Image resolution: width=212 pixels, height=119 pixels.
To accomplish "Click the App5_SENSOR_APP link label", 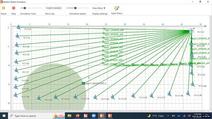I will [113, 47].
